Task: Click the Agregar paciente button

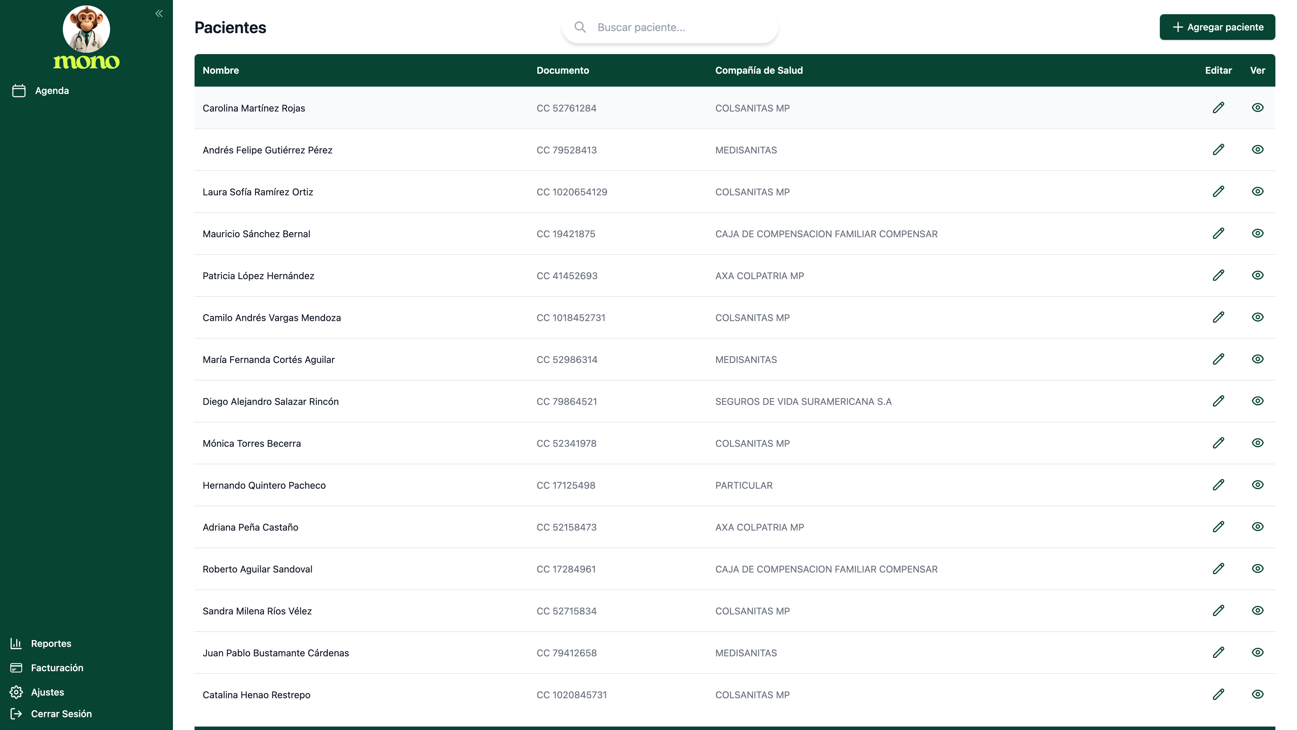Action: pos(1217,27)
